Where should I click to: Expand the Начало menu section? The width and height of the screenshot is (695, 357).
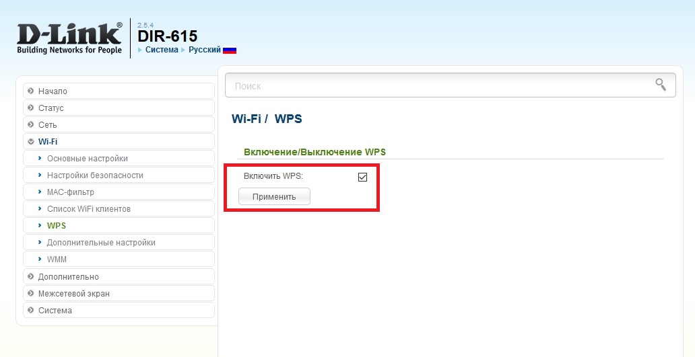[53, 91]
